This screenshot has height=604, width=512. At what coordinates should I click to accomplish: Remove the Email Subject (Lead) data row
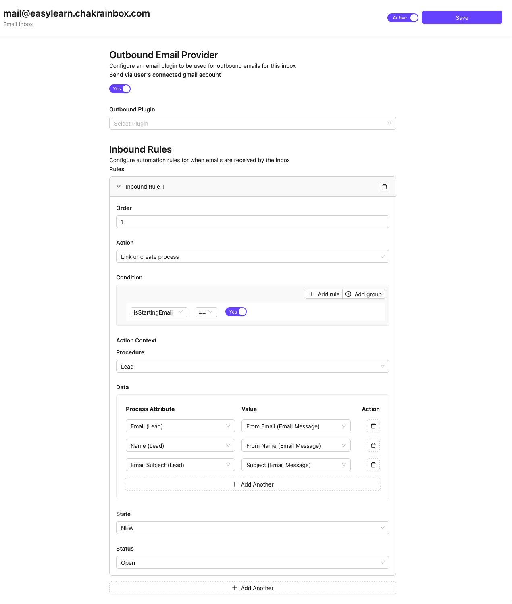tap(373, 465)
